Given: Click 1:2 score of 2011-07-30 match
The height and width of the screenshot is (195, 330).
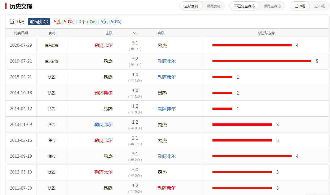Looking at the screenshot, I should [135, 185].
